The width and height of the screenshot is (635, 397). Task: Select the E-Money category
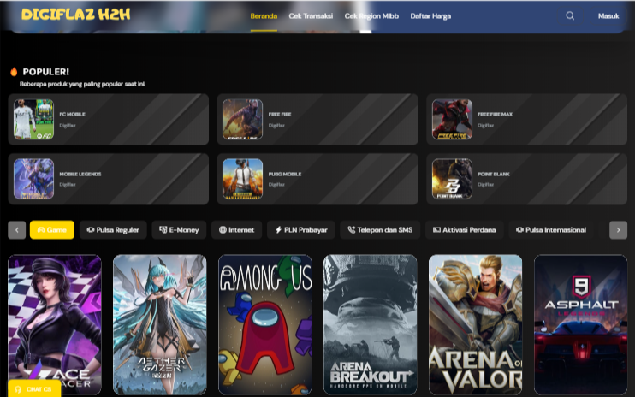point(179,229)
